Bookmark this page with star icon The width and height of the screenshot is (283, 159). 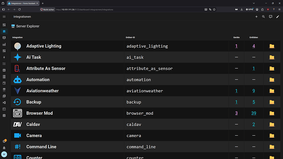click(x=214, y=9)
